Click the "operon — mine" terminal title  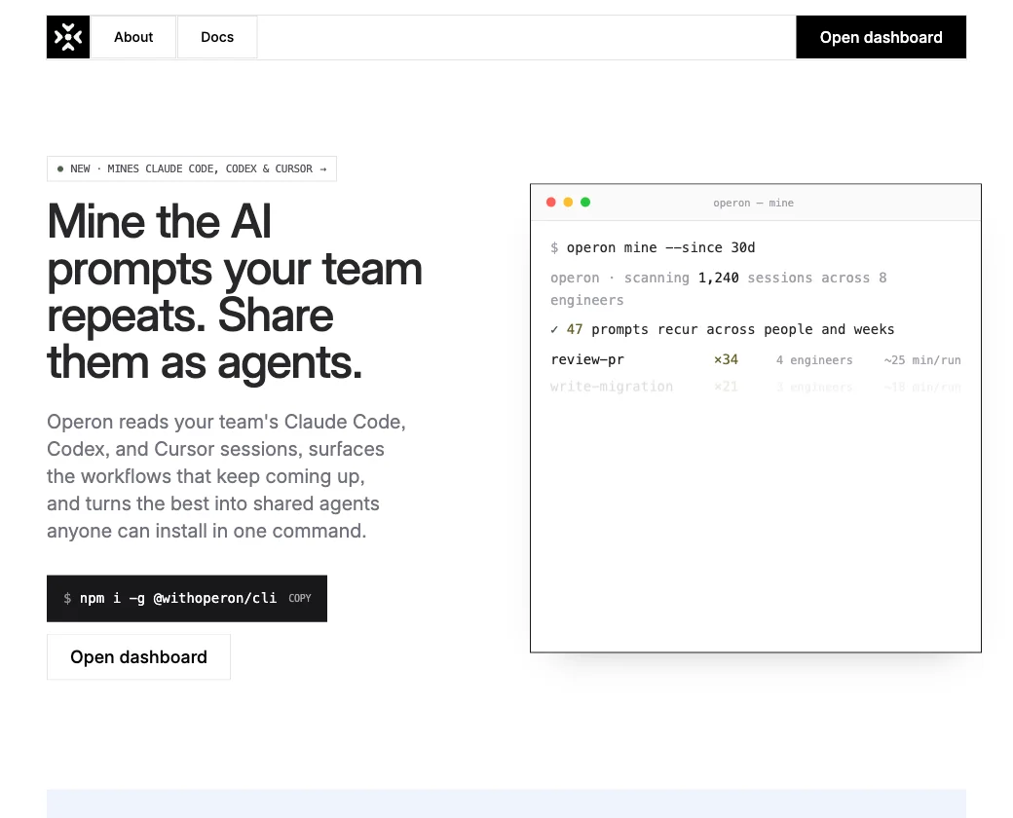click(753, 203)
